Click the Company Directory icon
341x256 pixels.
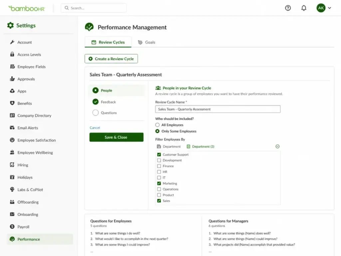(12, 115)
